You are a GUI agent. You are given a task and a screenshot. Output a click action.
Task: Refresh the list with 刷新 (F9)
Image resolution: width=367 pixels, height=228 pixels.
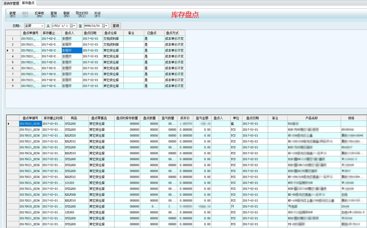(x=66, y=15)
